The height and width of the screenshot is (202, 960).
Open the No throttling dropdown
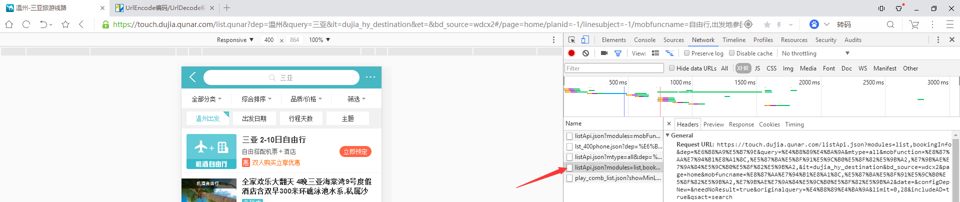click(x=815, y=53)
